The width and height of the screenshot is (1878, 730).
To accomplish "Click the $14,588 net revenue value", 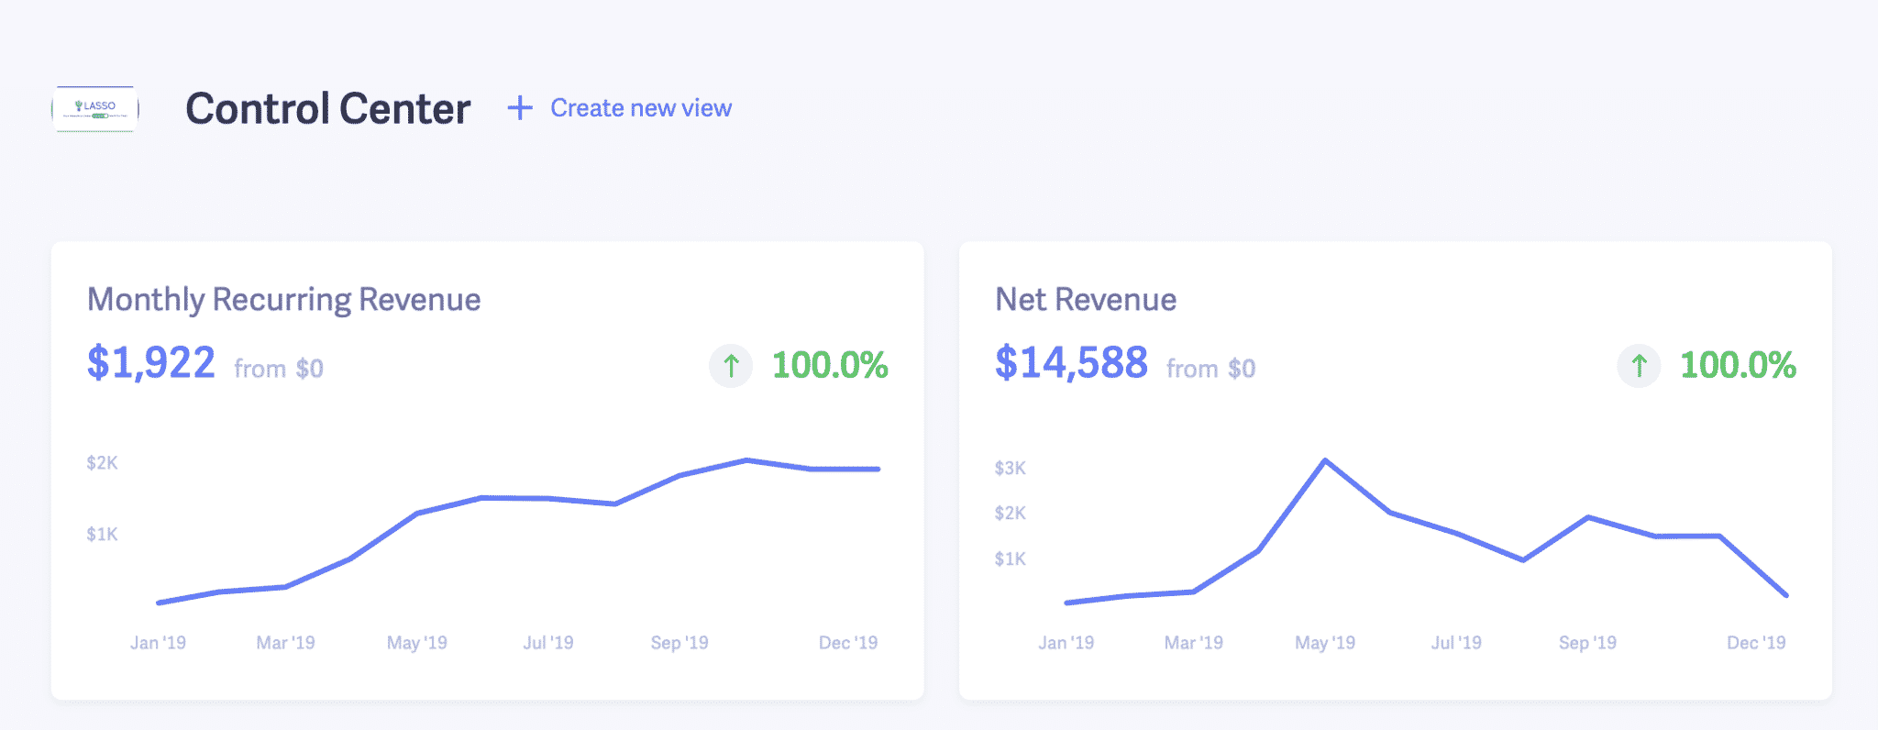I will [1071, 363].
